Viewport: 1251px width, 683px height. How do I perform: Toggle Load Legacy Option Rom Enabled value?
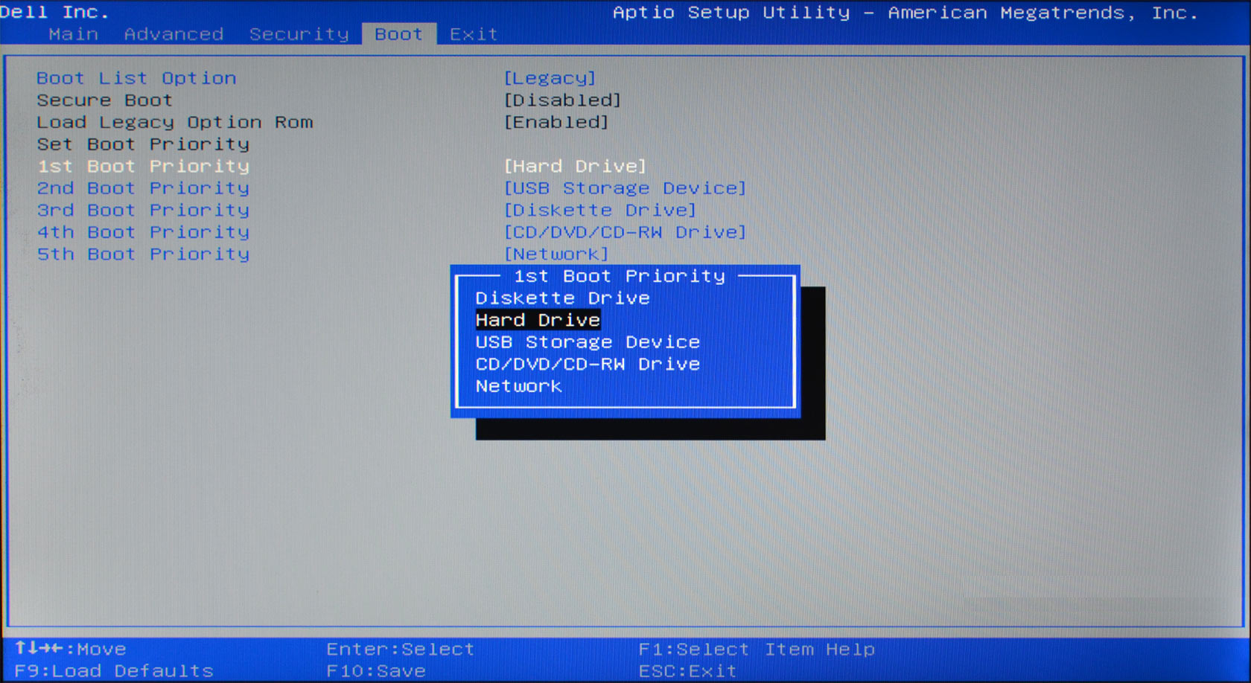(x=556, y=122)
